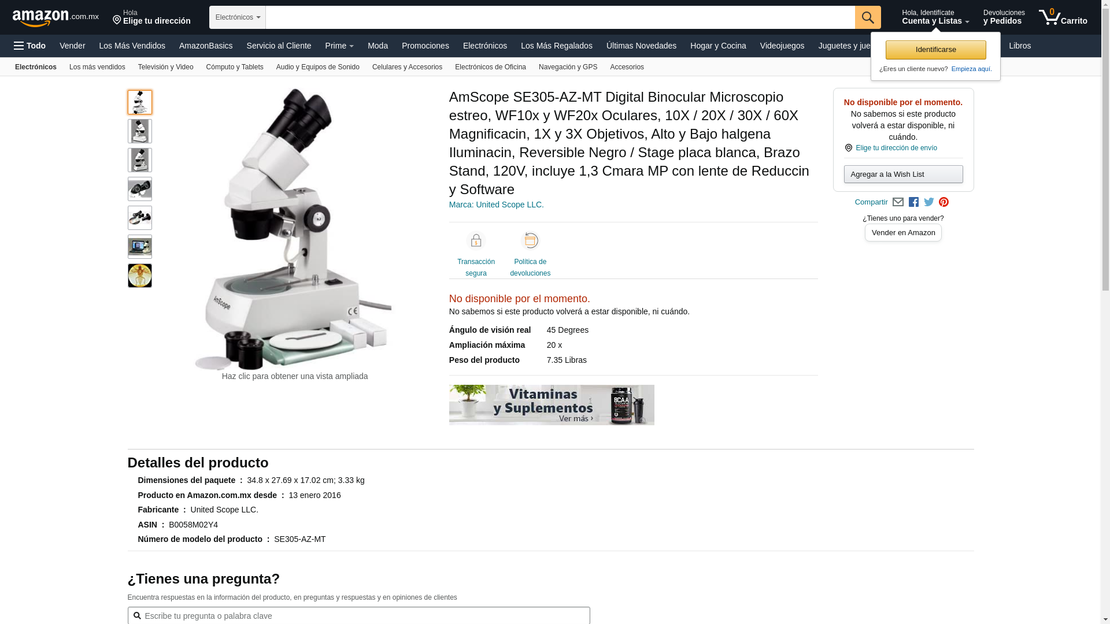Click the Amazon.com.mx logo
Screen dimensions: 1110x624
[x=55, y=18]
